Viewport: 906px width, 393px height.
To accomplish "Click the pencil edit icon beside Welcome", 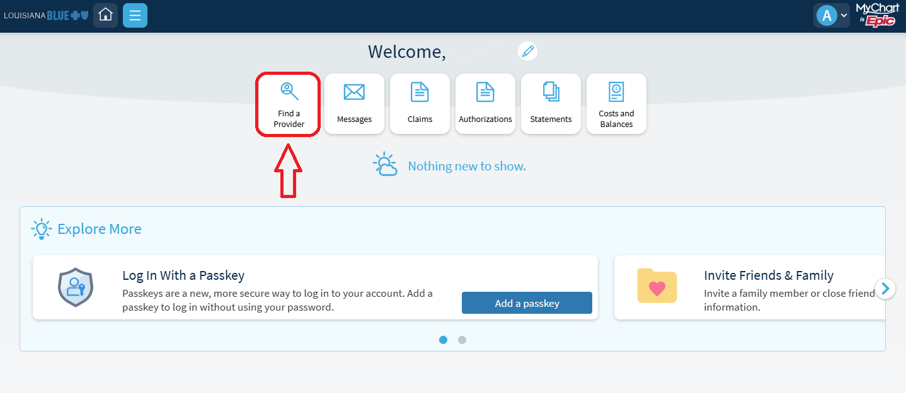I will coord(528,51).
